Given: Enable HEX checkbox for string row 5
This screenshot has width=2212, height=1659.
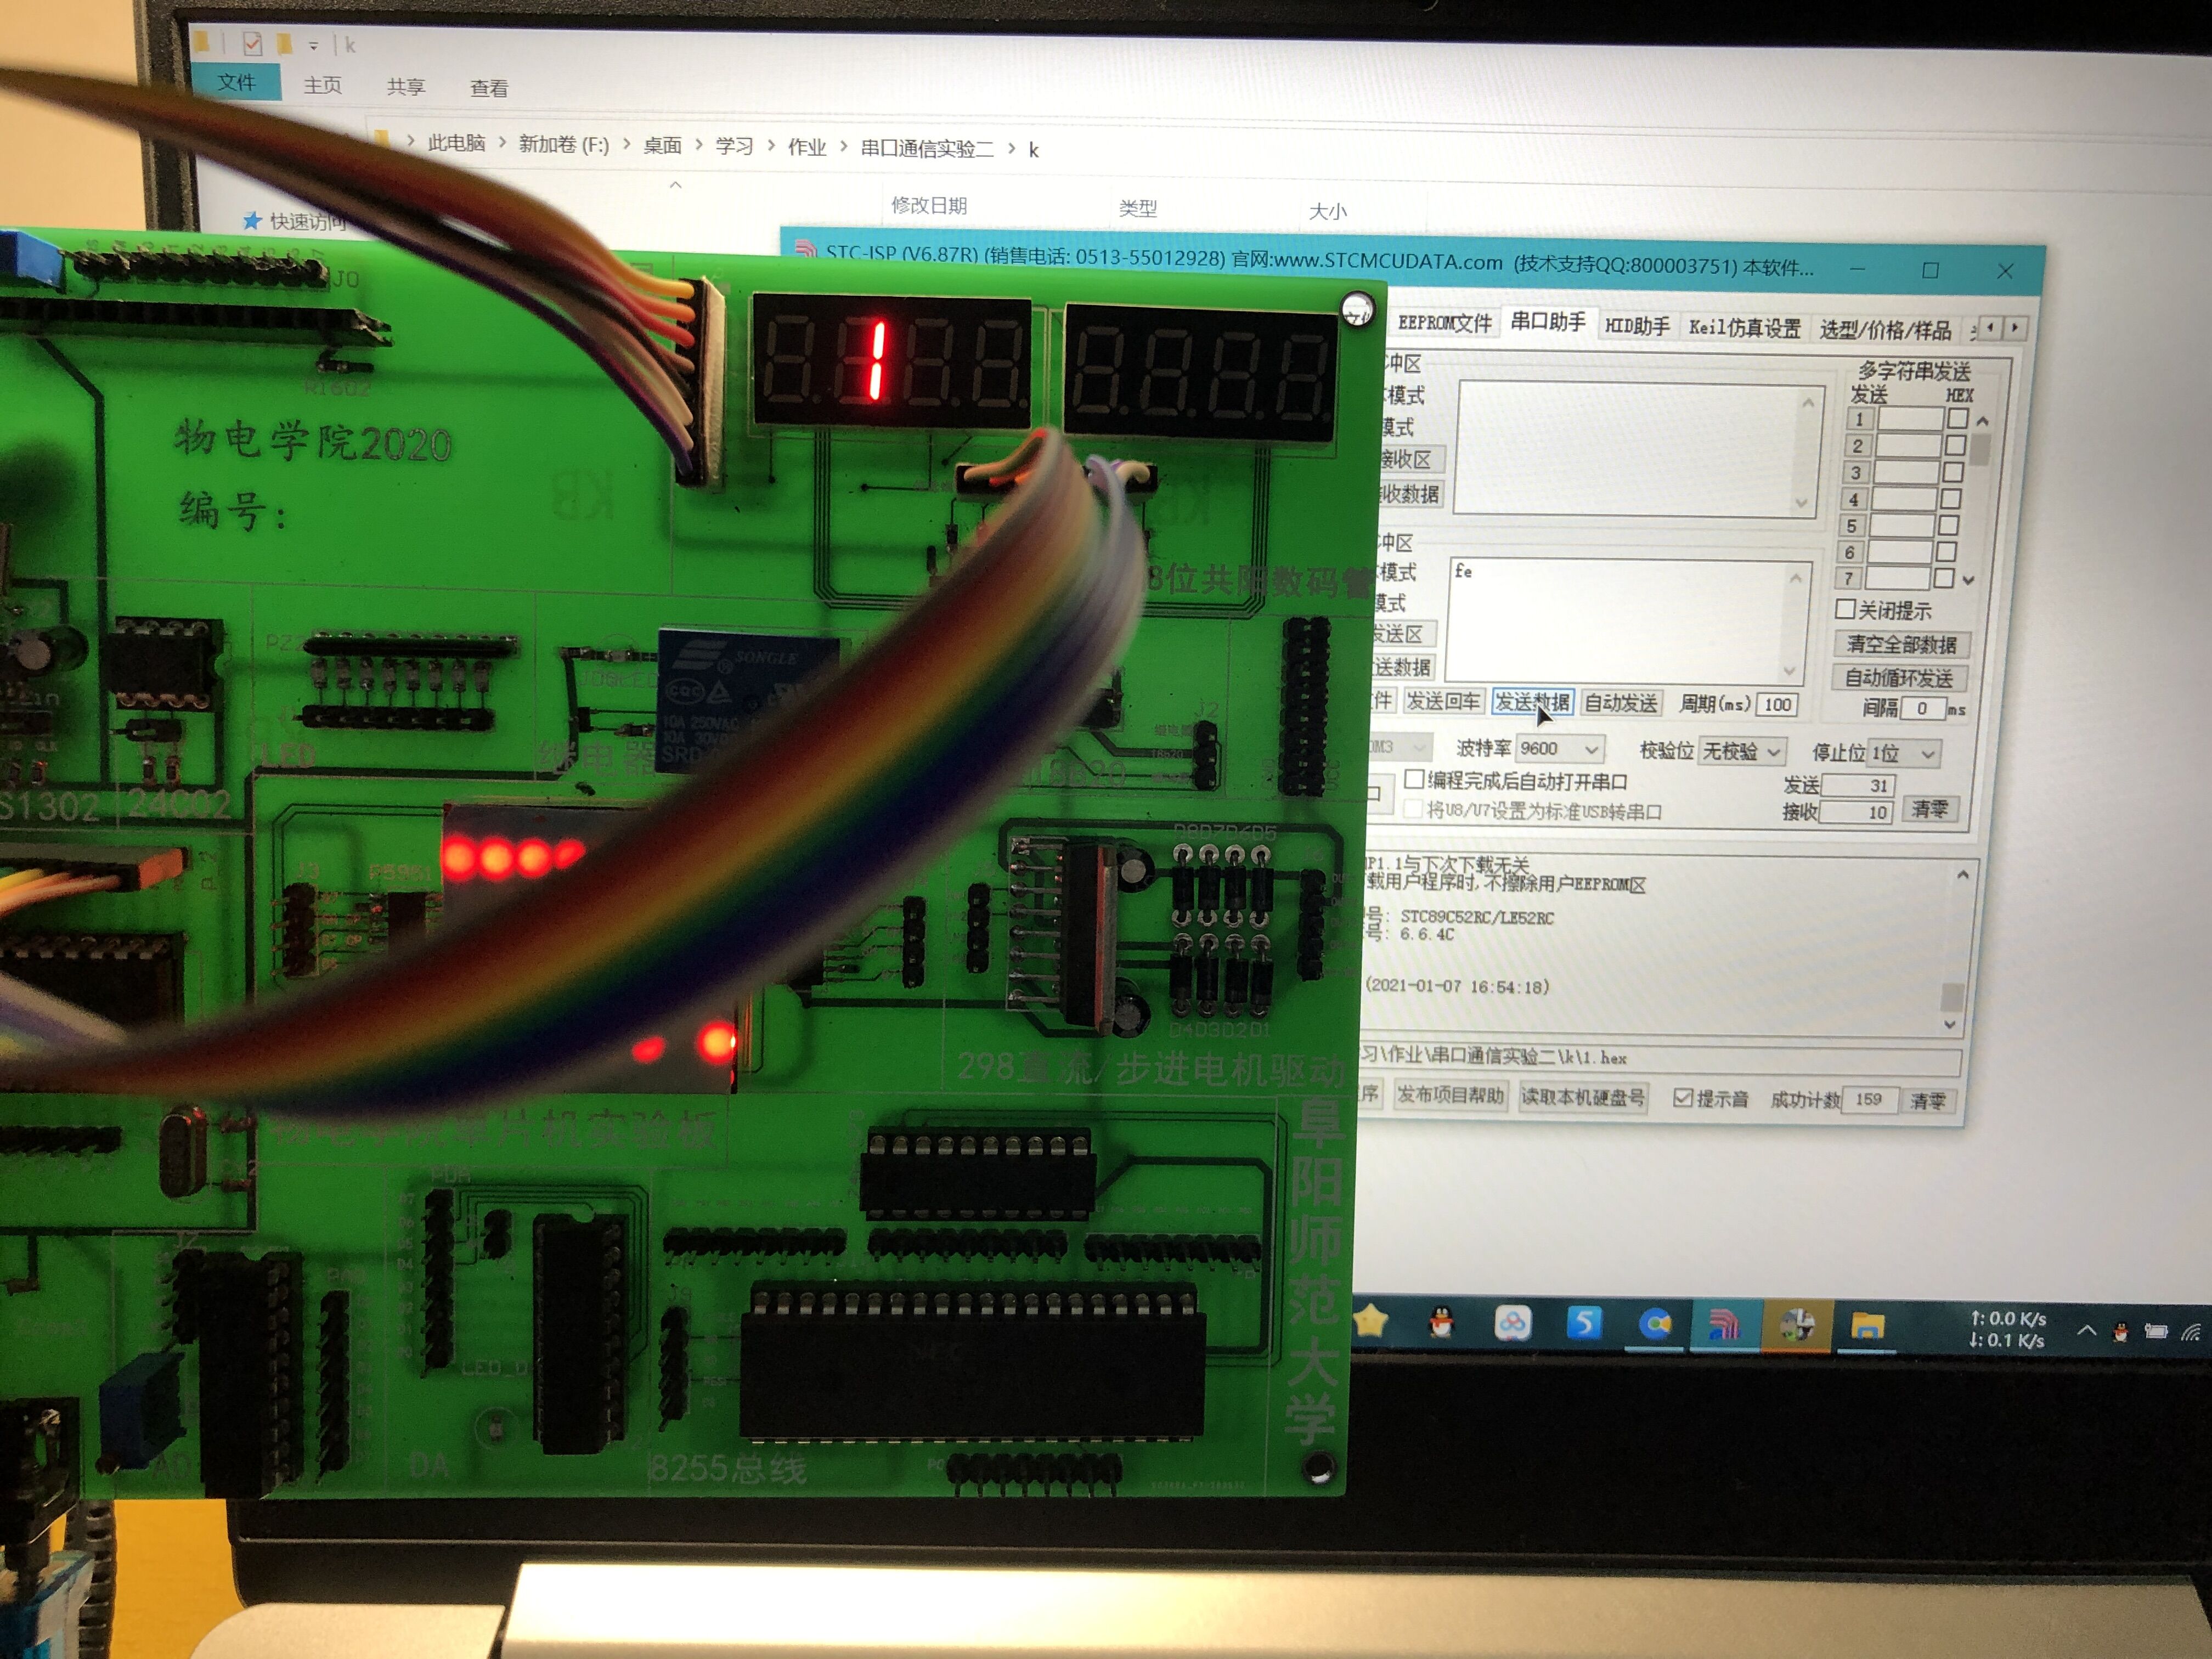Looking at the screenshot, I should tap(1949, 525).
